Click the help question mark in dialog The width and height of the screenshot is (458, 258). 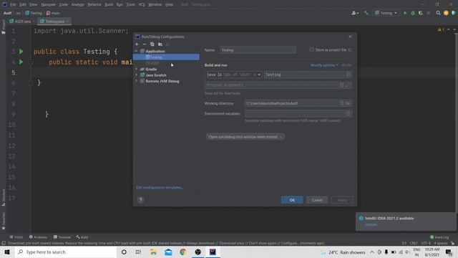(x=141, y=200)
